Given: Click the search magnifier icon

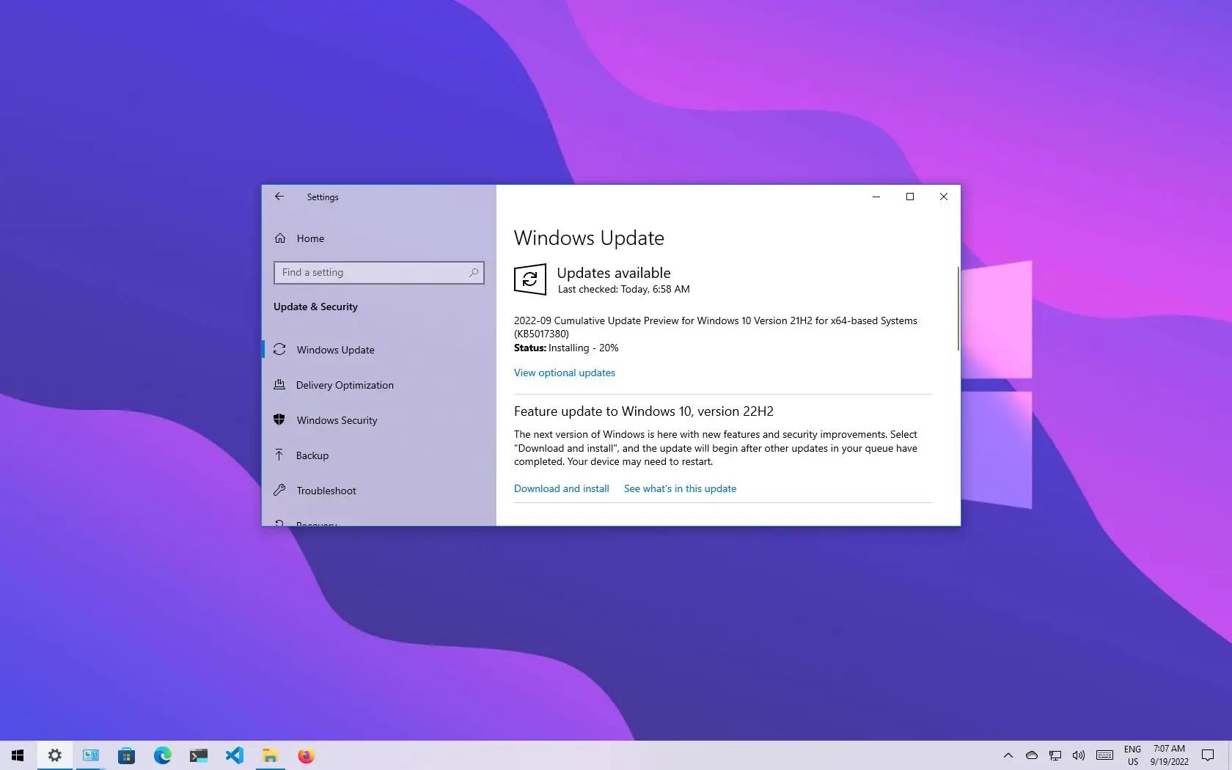Looking at the screenshot, I should pos(474,273).
